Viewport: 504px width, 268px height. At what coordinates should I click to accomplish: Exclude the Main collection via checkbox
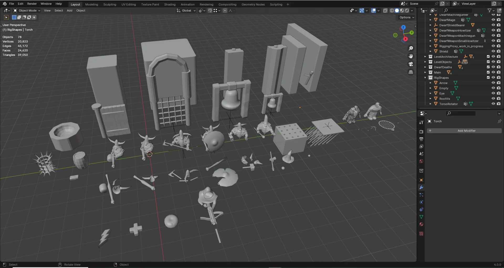[488, 72]
